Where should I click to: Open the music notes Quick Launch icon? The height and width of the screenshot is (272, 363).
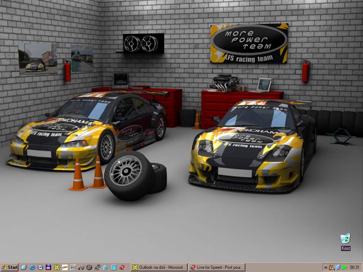pos(81,267)
